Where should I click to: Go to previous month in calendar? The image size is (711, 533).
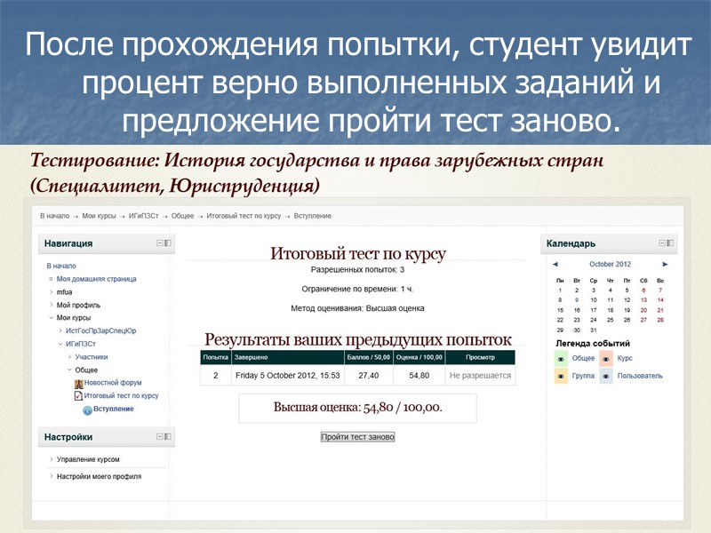555,264
